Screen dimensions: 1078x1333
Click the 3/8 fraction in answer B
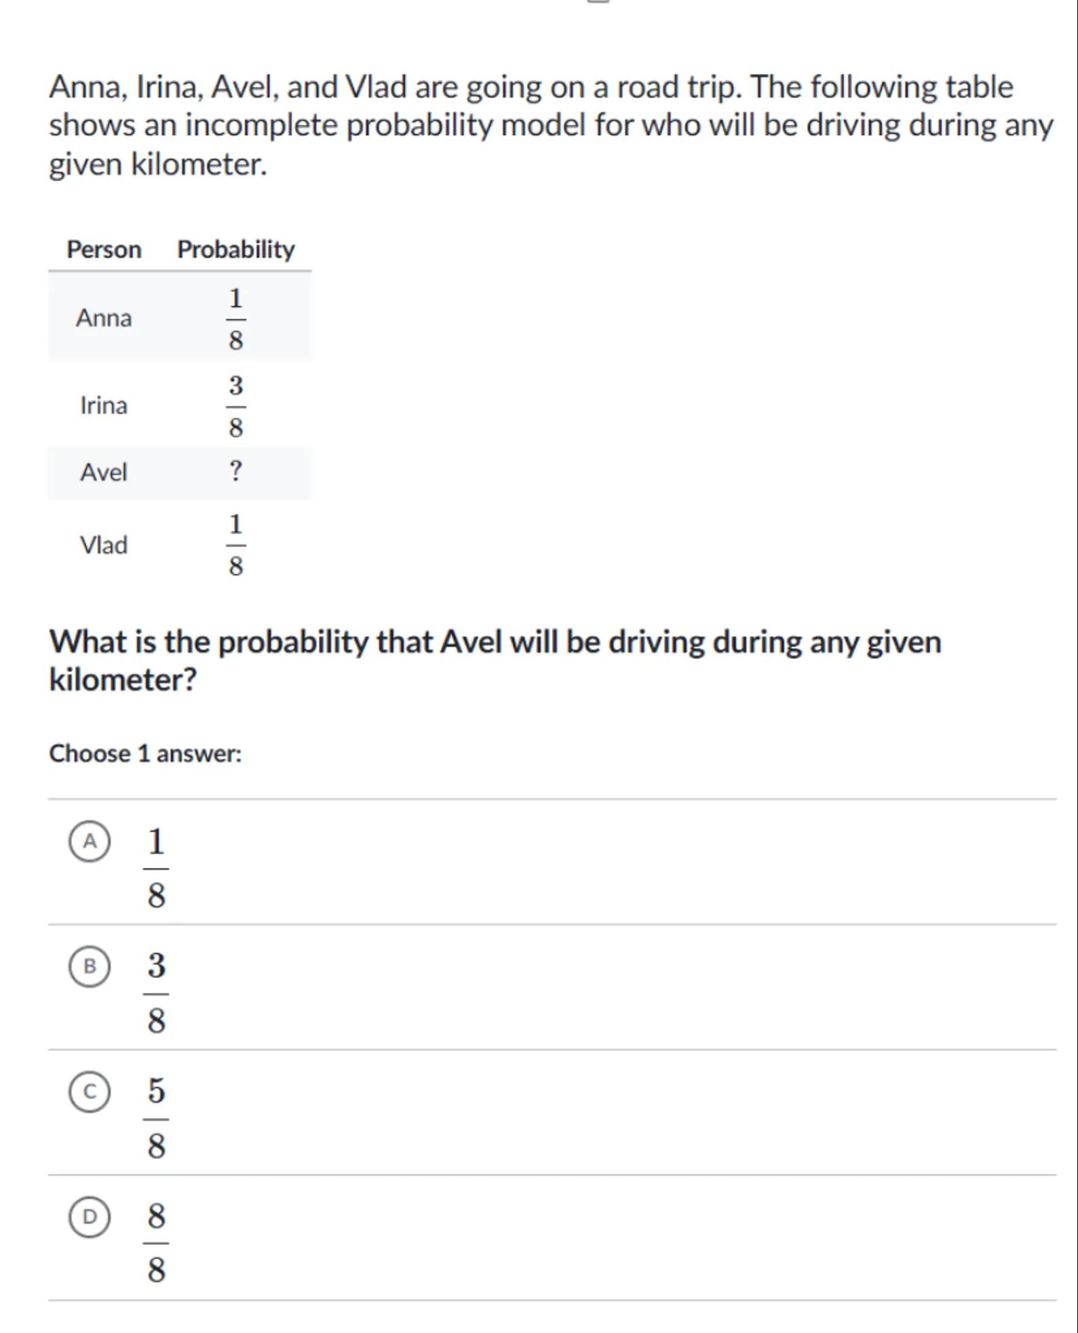point(156,993)
